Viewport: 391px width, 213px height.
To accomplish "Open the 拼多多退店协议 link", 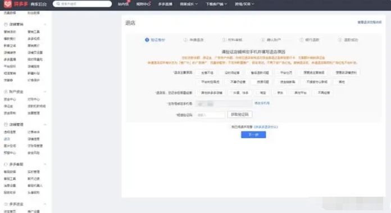I will [266, 127].
